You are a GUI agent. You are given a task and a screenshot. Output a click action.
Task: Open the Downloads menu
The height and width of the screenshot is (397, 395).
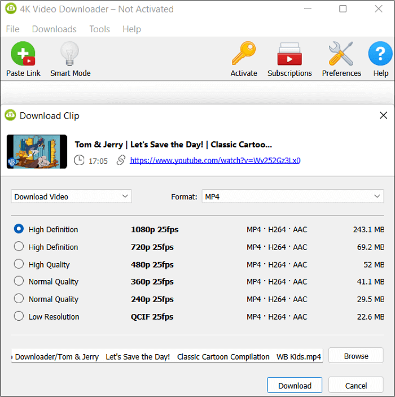click(x=54, y=29)
